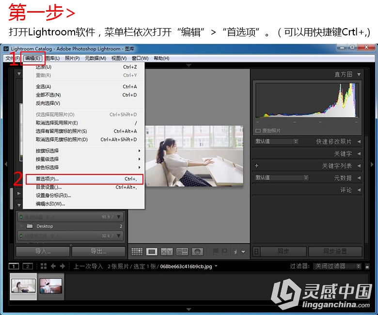The image size is (378, 315).
Task: Go forward with filmstrip right arrow
Action: pyautogui.click(x=63, y=266)
